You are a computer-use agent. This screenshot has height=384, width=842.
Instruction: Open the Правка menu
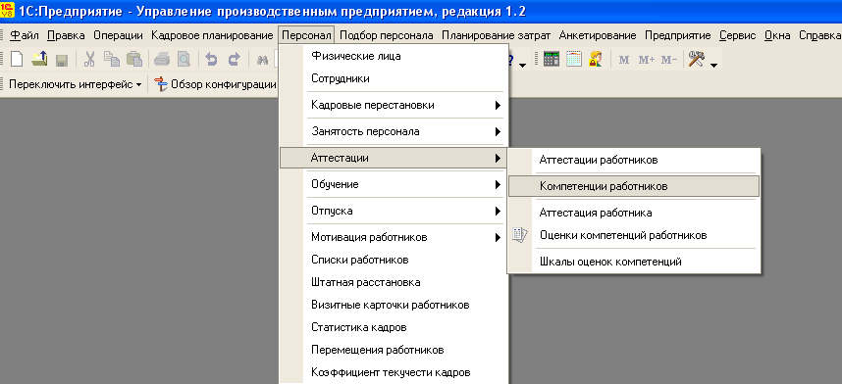(66, 36)
